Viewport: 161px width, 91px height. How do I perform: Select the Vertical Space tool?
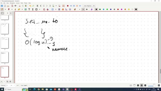[59, 9]
